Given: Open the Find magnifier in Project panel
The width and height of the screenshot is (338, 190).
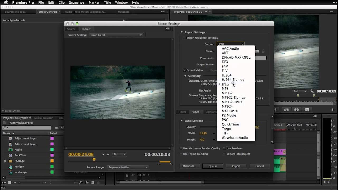Looking at the screenshot, I should tap(81, 182).
